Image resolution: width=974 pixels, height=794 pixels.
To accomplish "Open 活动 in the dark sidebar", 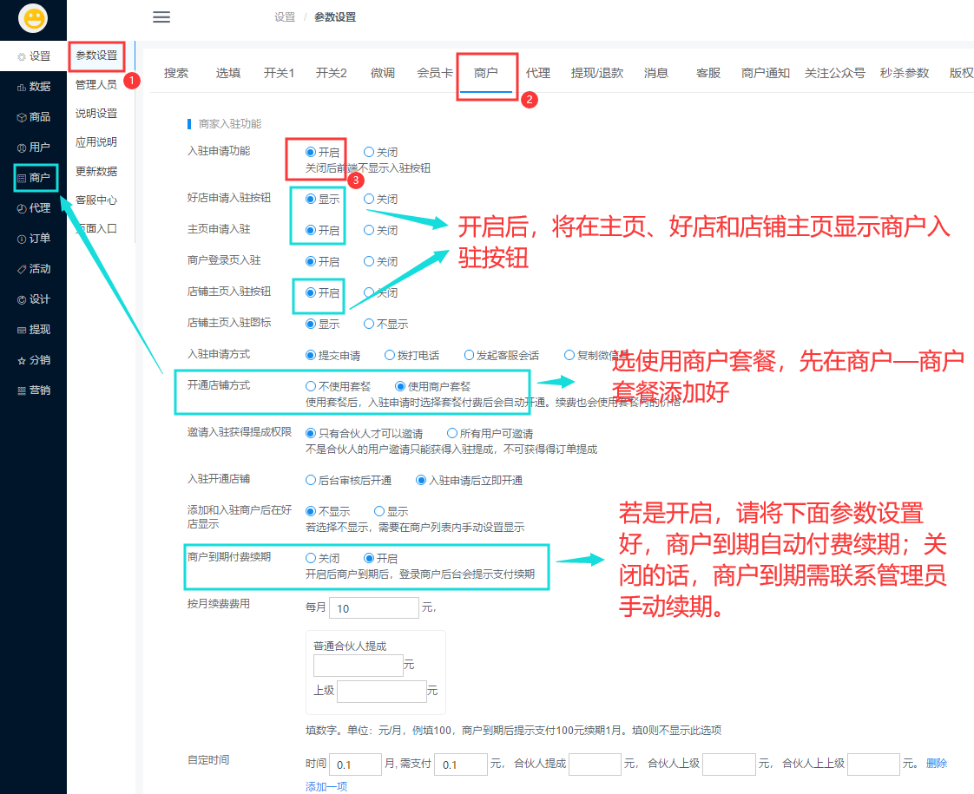I will pyautogui.click(x=34, y=269).
